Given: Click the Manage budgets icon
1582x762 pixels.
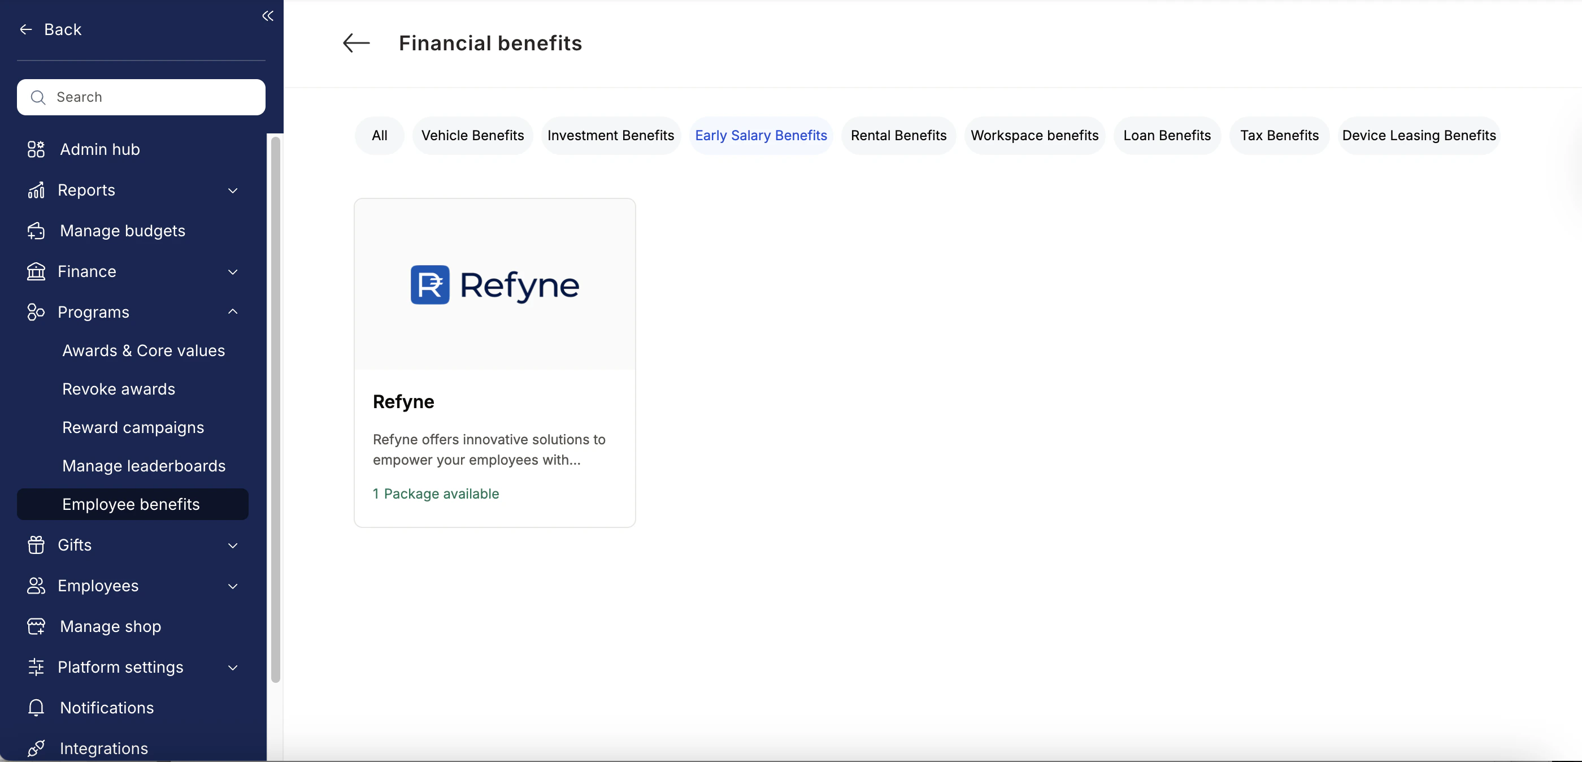Looking at the screenshot, I should (x=36, y=231).
